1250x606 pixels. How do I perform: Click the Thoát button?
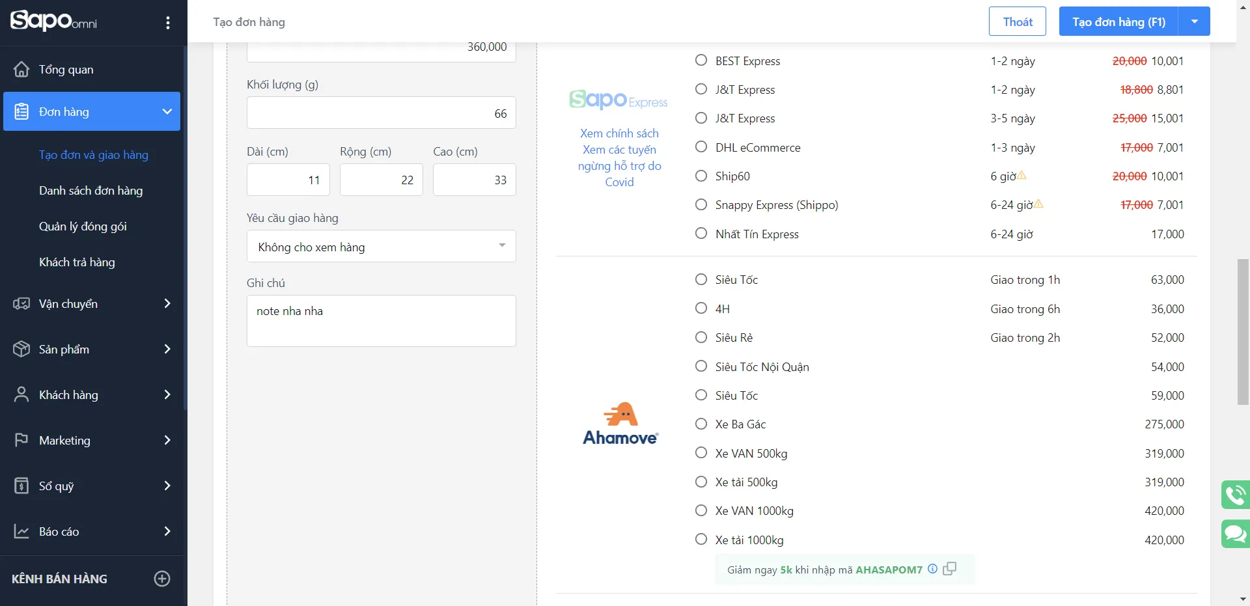tap(1018, 21)
